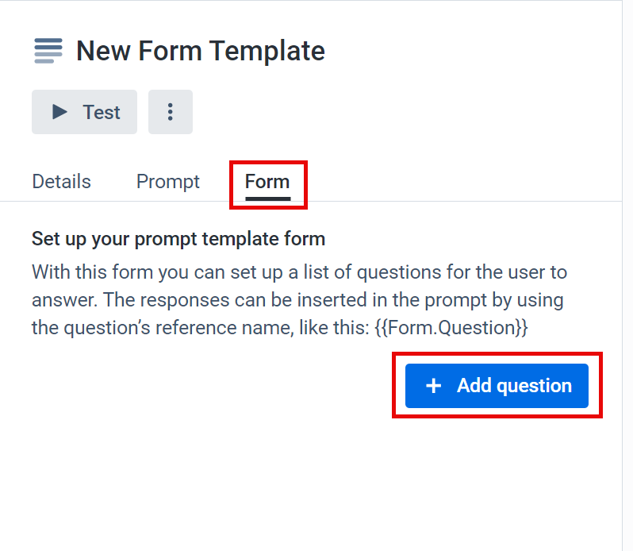Click the {{Form.Question}} reference example text
Image resolution: width=633 pixels, height=551 pixels.
[451, 327]
